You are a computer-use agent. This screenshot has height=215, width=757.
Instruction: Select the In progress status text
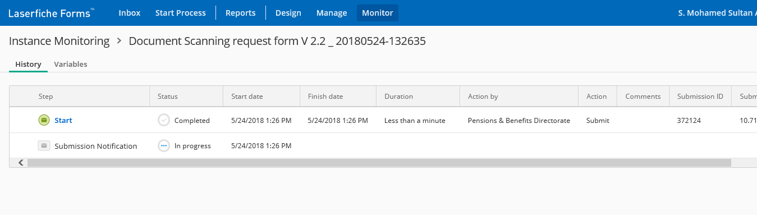[x=192, y=146]
